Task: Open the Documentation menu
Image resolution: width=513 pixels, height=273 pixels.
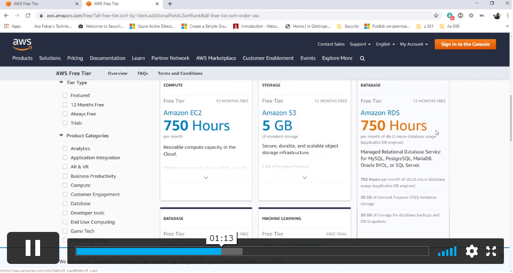Action: point(107,58)
